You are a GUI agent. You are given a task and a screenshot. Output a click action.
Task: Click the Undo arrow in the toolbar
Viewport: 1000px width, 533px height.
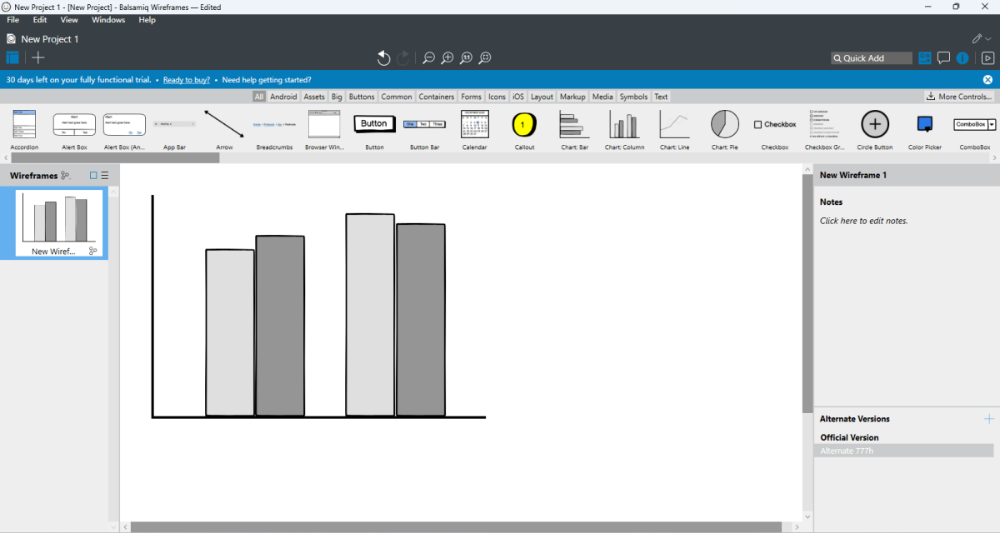coord(383,57)
